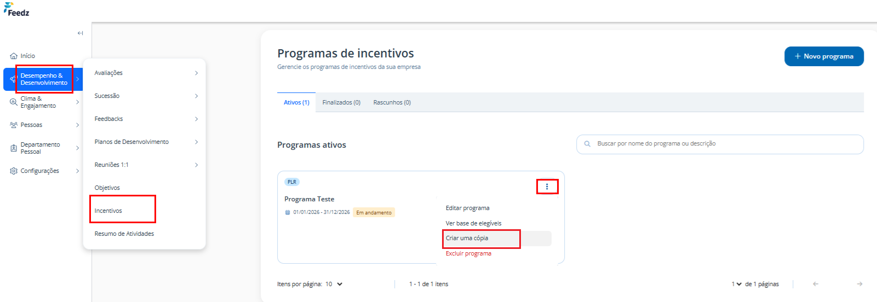Go to Início in sidebar
This screenshot has height=302, width=877.
(x=27, y=56)
